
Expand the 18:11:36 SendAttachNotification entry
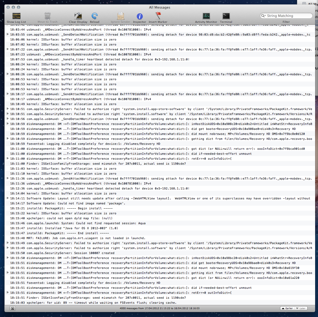click(x=8, y=178)
